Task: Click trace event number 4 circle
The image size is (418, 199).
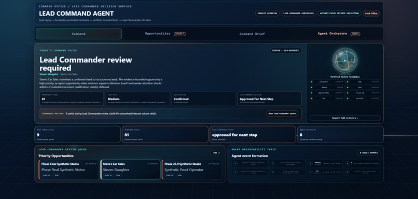Action: coord(347,163)
